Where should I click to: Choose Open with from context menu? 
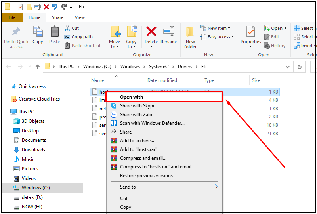coord(164,97)
